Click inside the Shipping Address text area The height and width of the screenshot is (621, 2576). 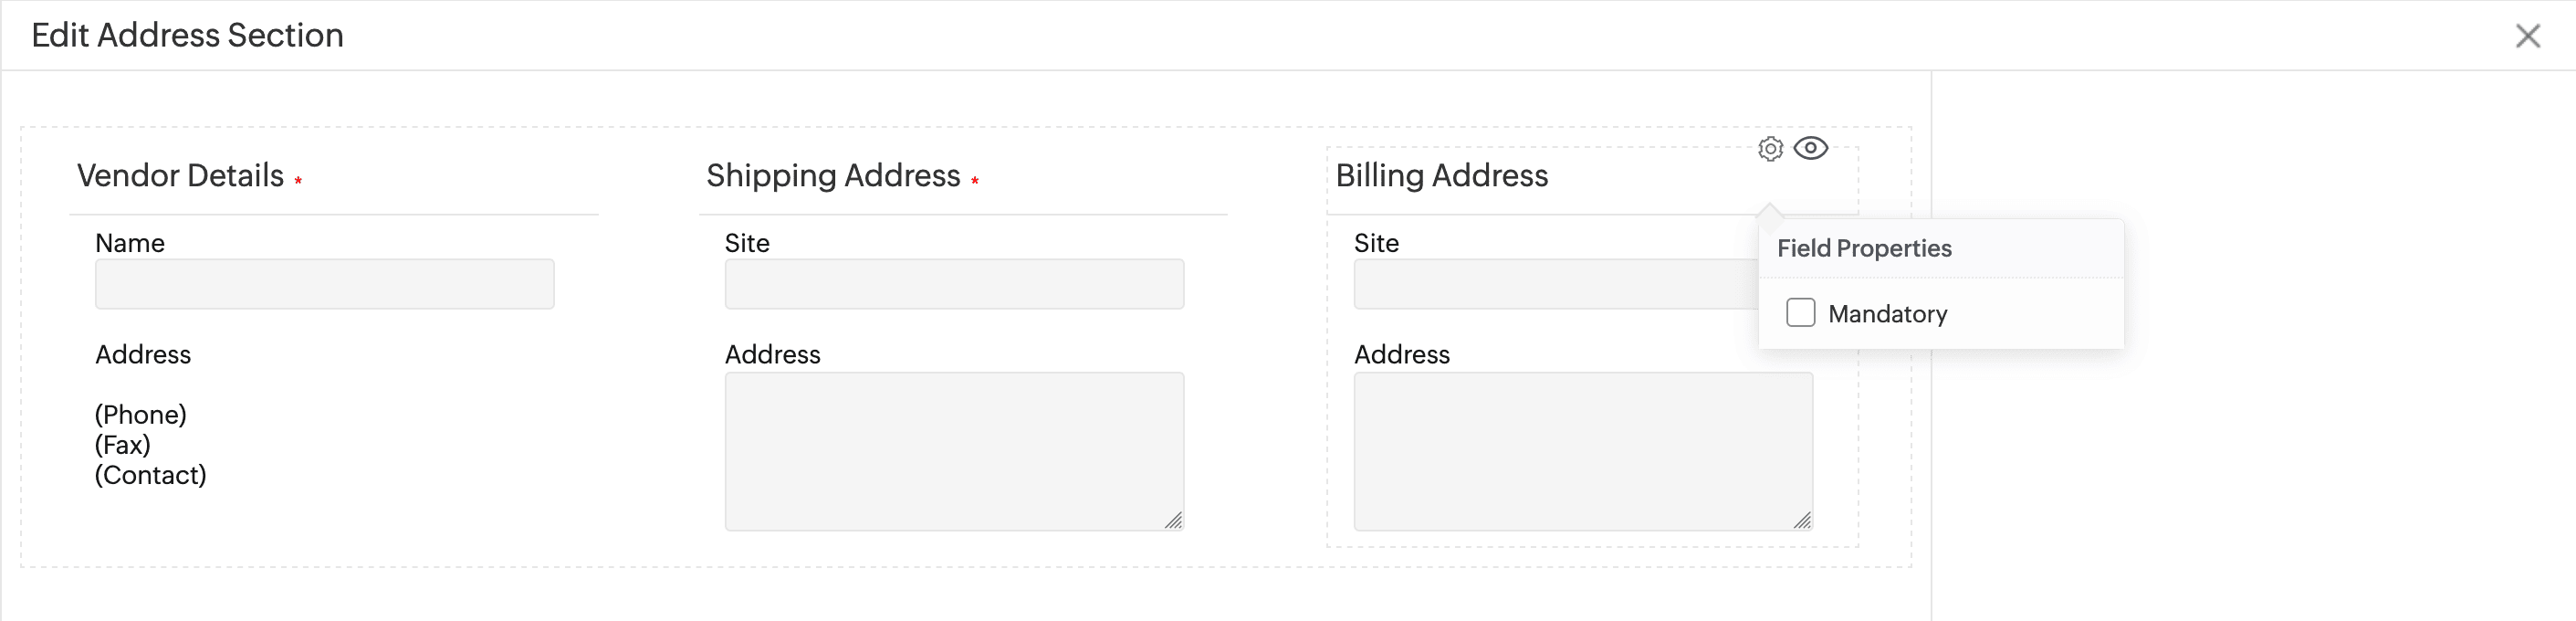tap(954, 450)
